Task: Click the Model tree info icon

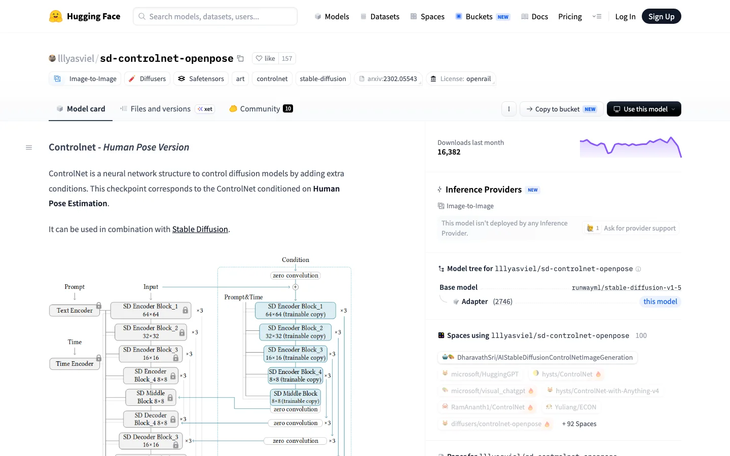Action: tap(638, 269)
